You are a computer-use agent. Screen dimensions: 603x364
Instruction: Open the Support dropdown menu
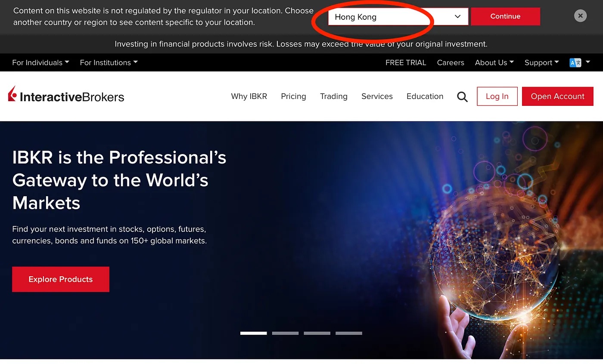(x=541, y=62)
